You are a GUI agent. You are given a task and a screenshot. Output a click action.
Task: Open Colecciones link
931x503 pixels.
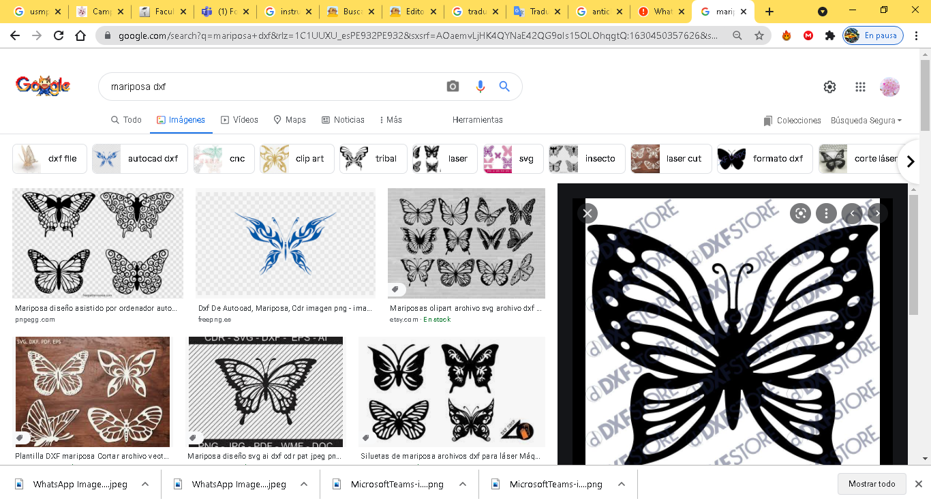click(x=792, y=121)
